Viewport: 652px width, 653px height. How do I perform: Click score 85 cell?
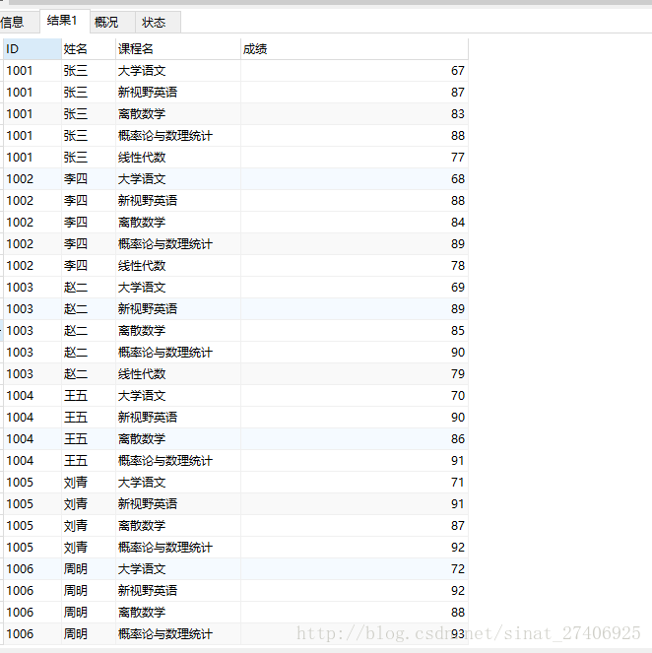coord(355,331)
